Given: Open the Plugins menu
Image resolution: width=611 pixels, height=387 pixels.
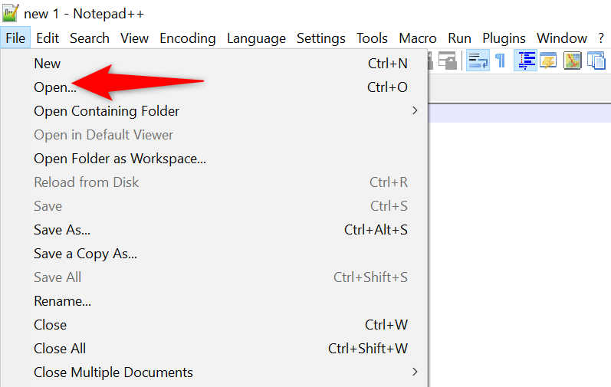Looking at the screenshot, I should tap(504, 38).
